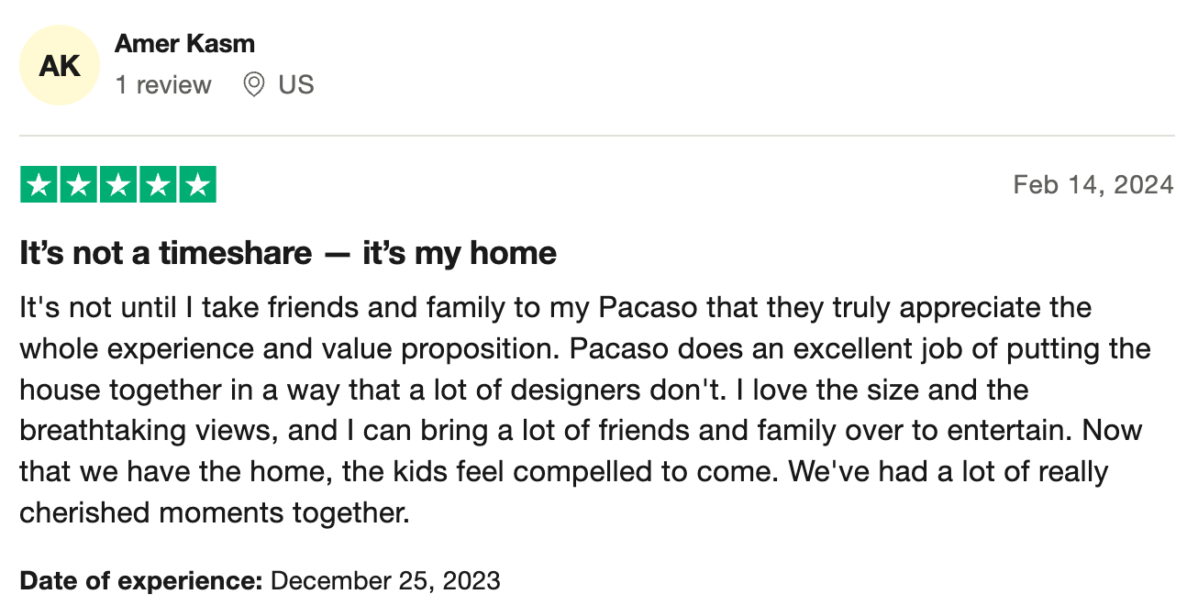This screenshot has width=1198, height=616.
Task: Click the first line of review text
Action: click(x=556, y=307)
